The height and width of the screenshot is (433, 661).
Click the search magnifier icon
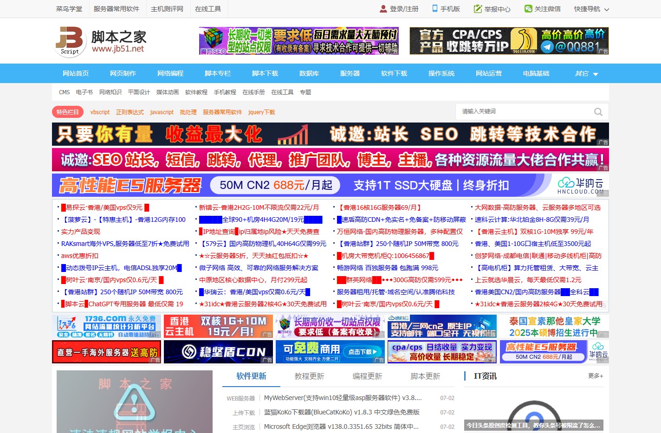click(598, 112)
